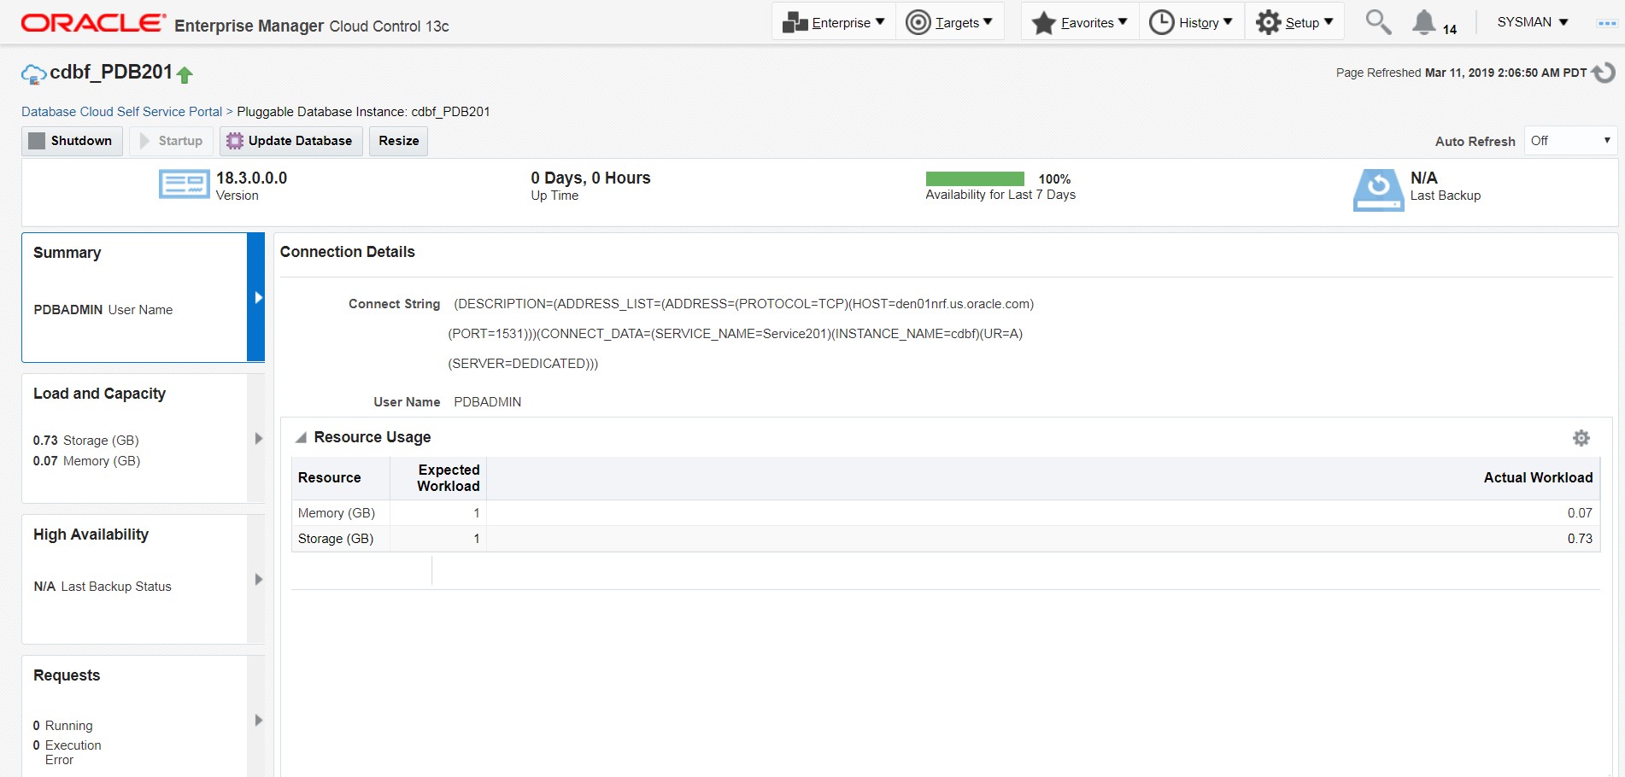
Task: Click the Last Backup disk icon
Action: coord(1378,190)
